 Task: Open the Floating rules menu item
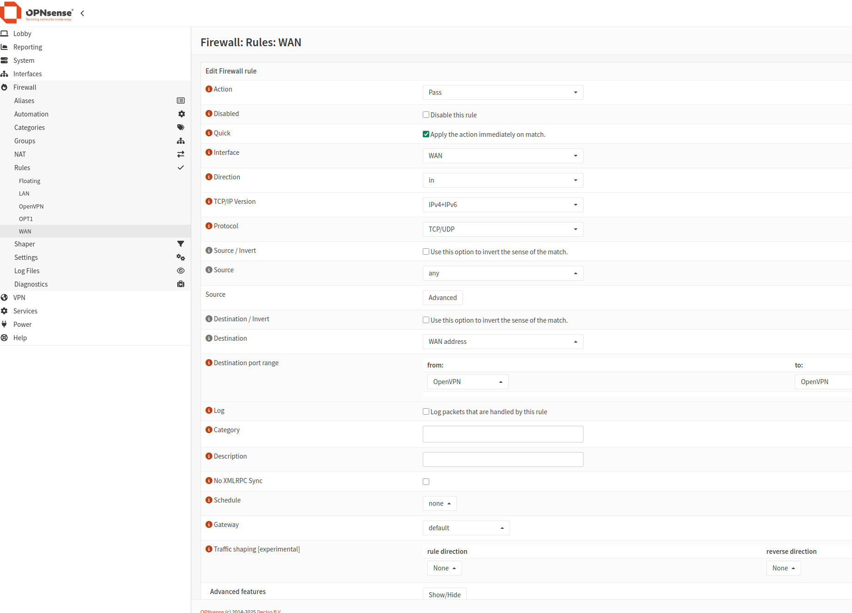(30, 181)
